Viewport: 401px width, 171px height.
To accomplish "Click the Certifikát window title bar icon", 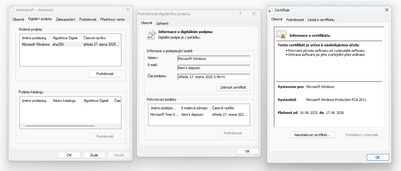I will [271, 10].
